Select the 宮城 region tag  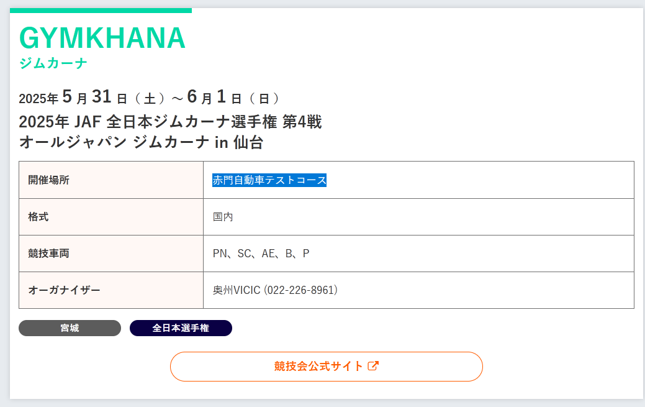point(70,328)
